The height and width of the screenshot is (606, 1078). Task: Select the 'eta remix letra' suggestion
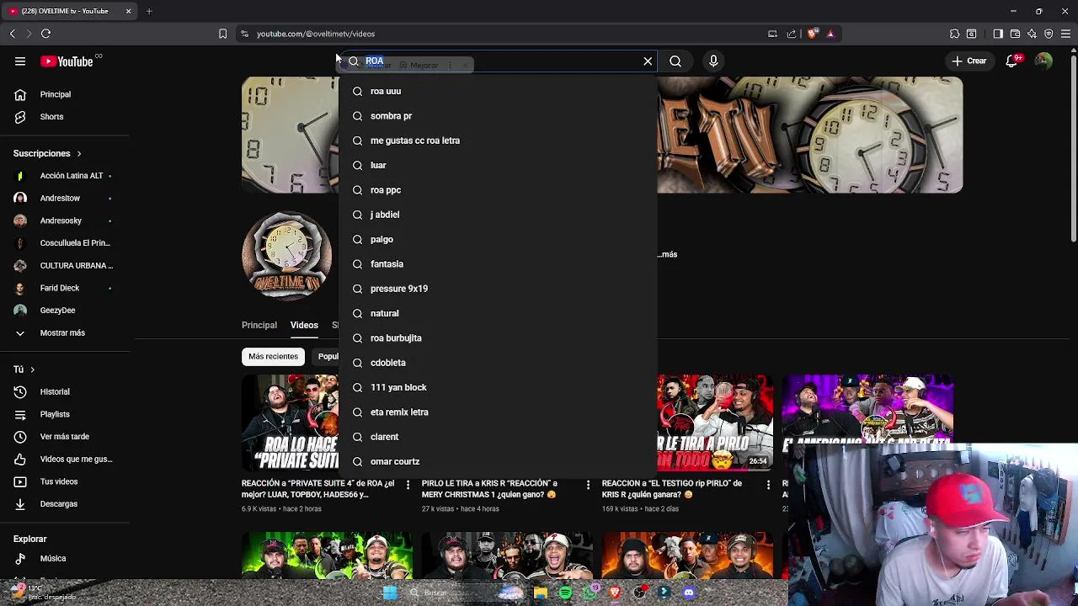[x=498, y=412]
